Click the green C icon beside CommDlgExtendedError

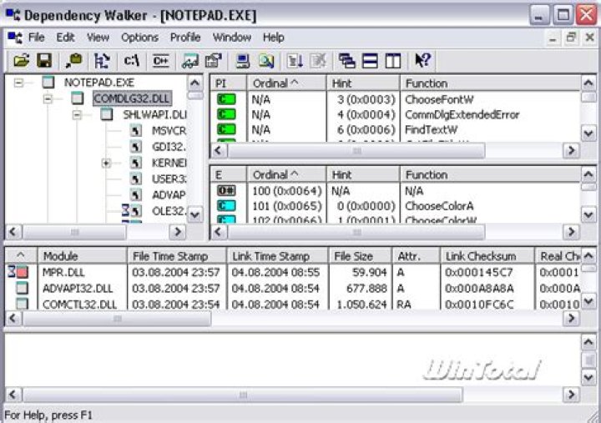[x=226, y=114]
